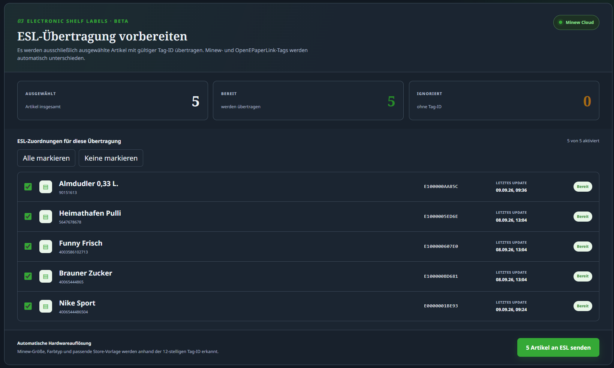Click the tag ID E0000001BE93
The height and width of the screenshot is (368, 614).
coord(441,306)
